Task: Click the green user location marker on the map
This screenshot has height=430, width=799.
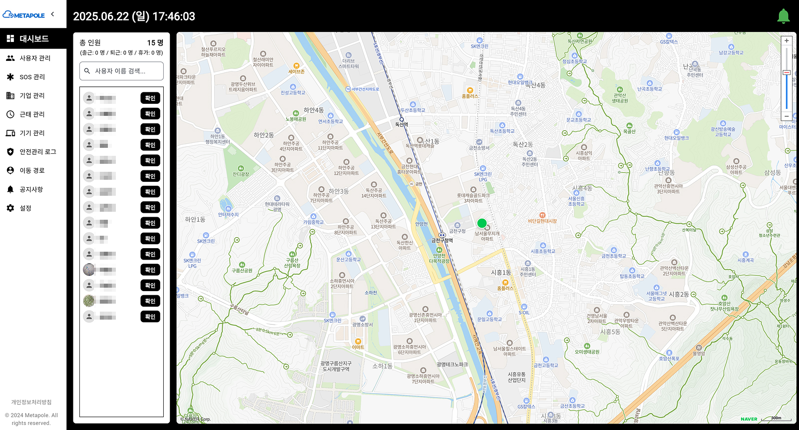Action: pos(482,223)
